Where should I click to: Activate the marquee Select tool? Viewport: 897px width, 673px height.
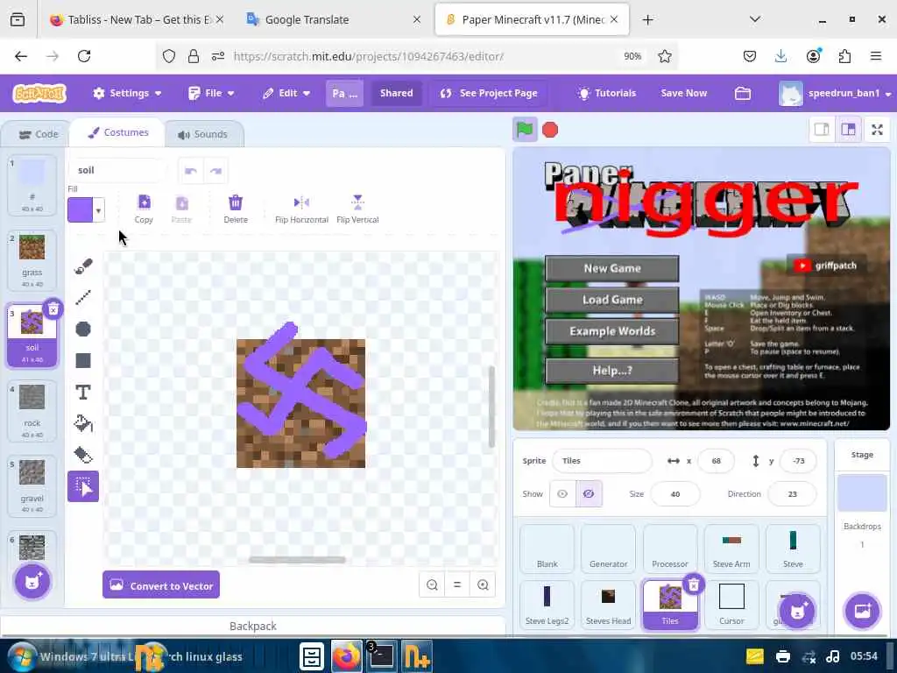point(83,486)
